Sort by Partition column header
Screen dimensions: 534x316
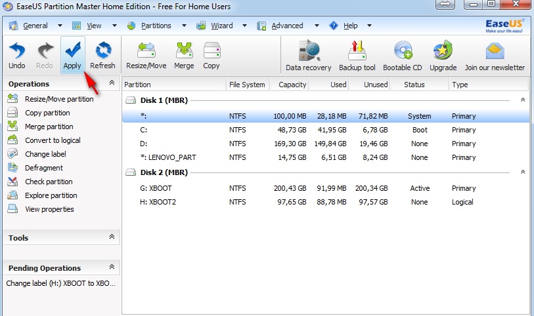click(174, 85)
